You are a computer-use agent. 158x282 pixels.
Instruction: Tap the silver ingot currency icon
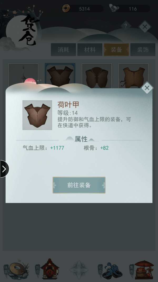[x=114, y=8]
